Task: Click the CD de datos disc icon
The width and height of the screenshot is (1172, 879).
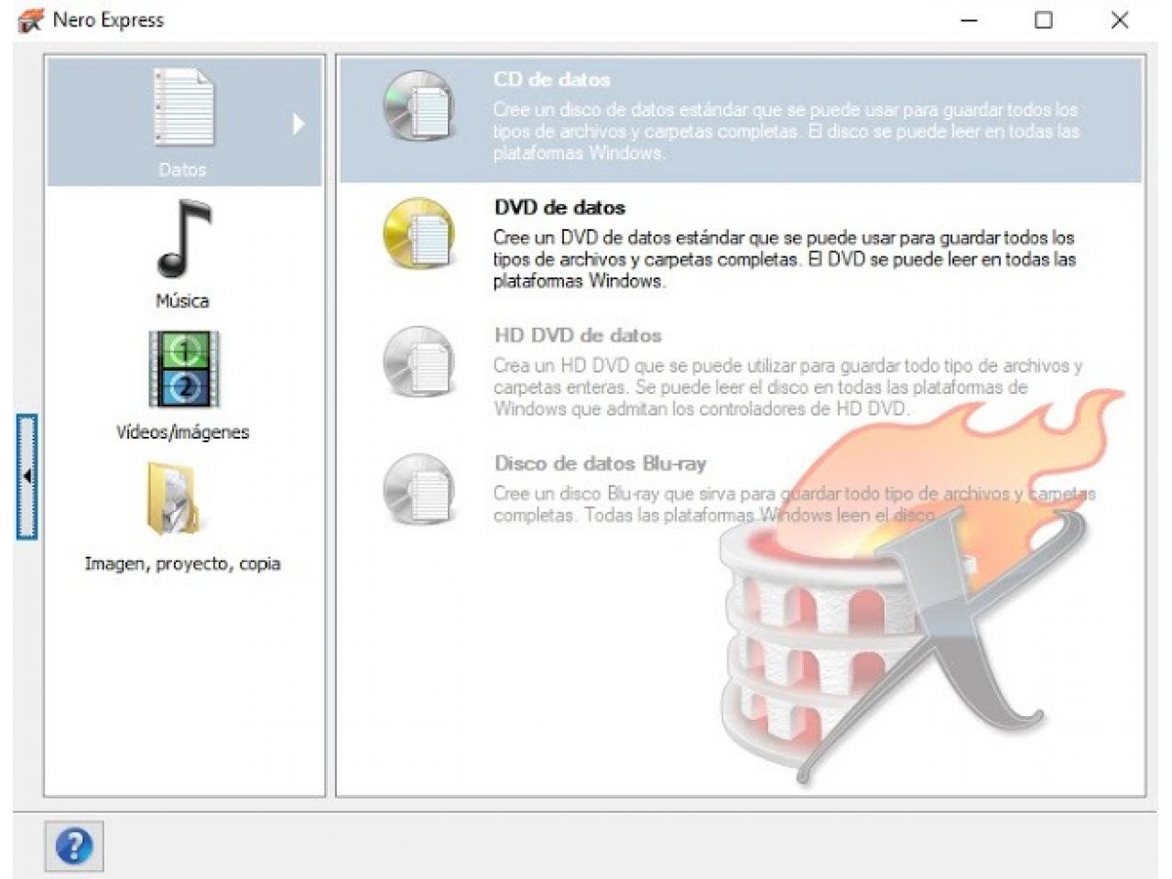Action: pyautogui.click(x=419, y=106)
